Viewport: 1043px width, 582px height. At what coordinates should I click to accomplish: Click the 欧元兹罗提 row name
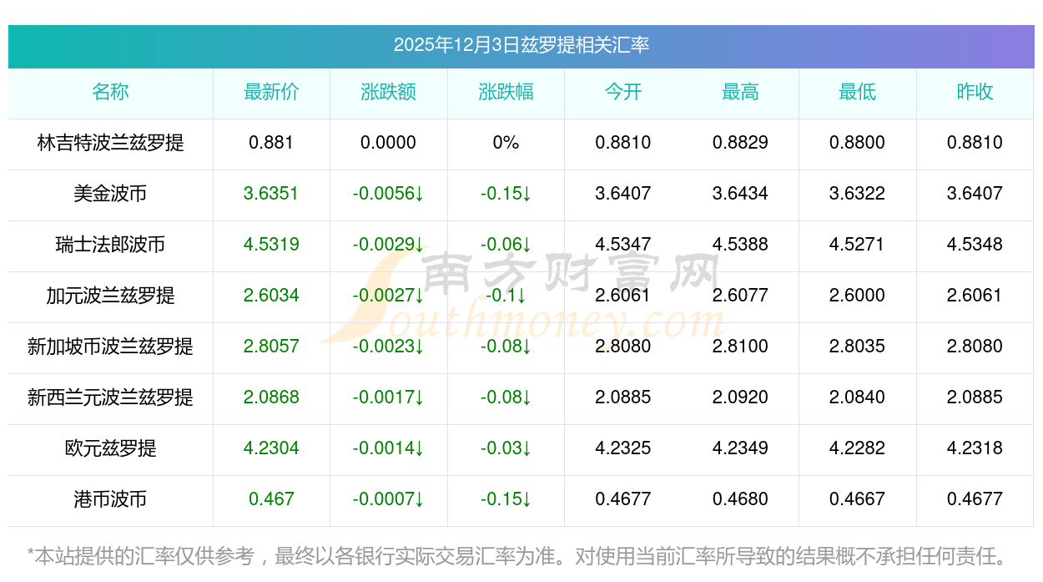tap(110, 448)
